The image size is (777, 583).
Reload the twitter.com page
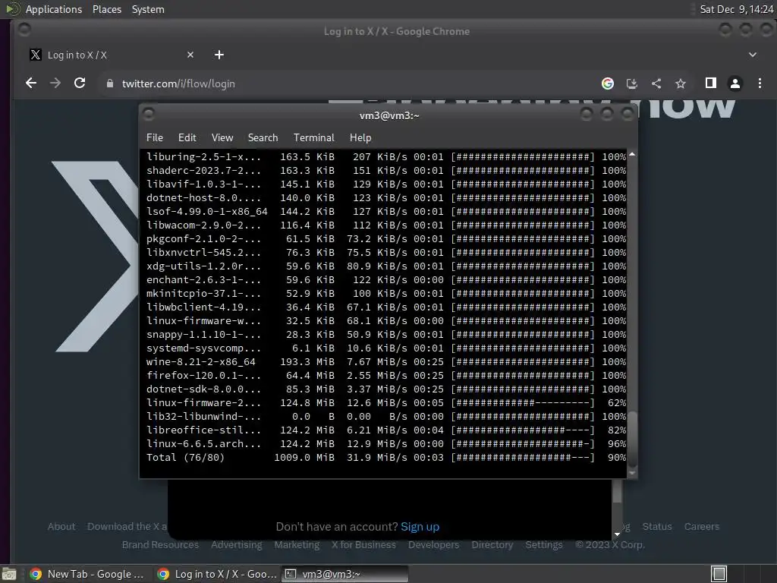(x=79, y=84)
